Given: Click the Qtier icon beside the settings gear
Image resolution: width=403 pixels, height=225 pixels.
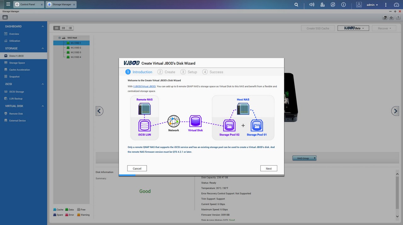Looking at the screenshot, I should 385,18.
